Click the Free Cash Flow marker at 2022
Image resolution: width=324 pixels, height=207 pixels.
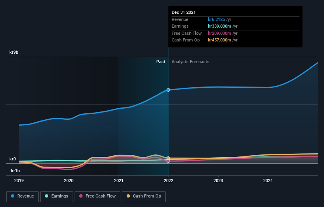[x=169, y=161]
